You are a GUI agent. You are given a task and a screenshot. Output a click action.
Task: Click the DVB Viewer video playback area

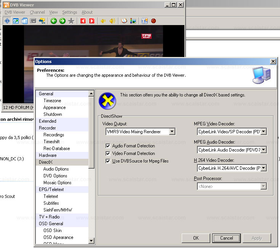pos(93,41)
